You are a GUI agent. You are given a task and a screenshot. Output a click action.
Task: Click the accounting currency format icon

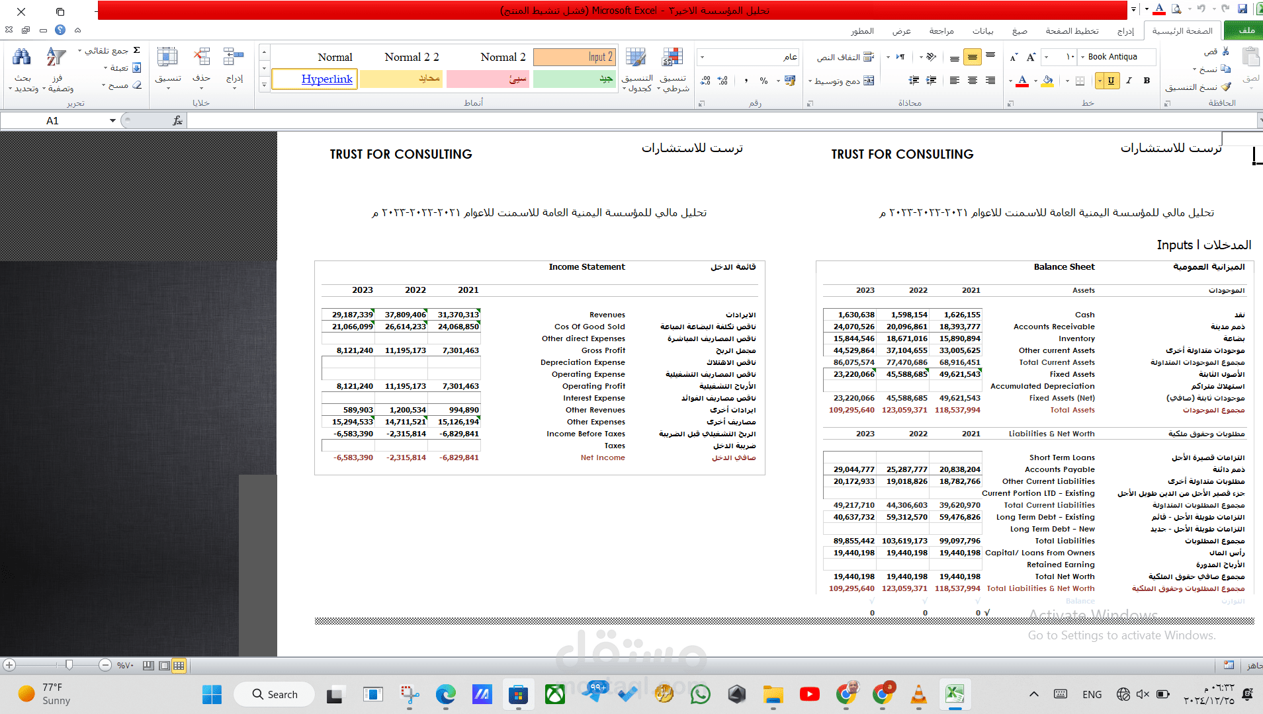(x=790, y=81)
